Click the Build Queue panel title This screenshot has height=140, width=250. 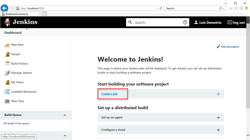(x=13, y=115)
